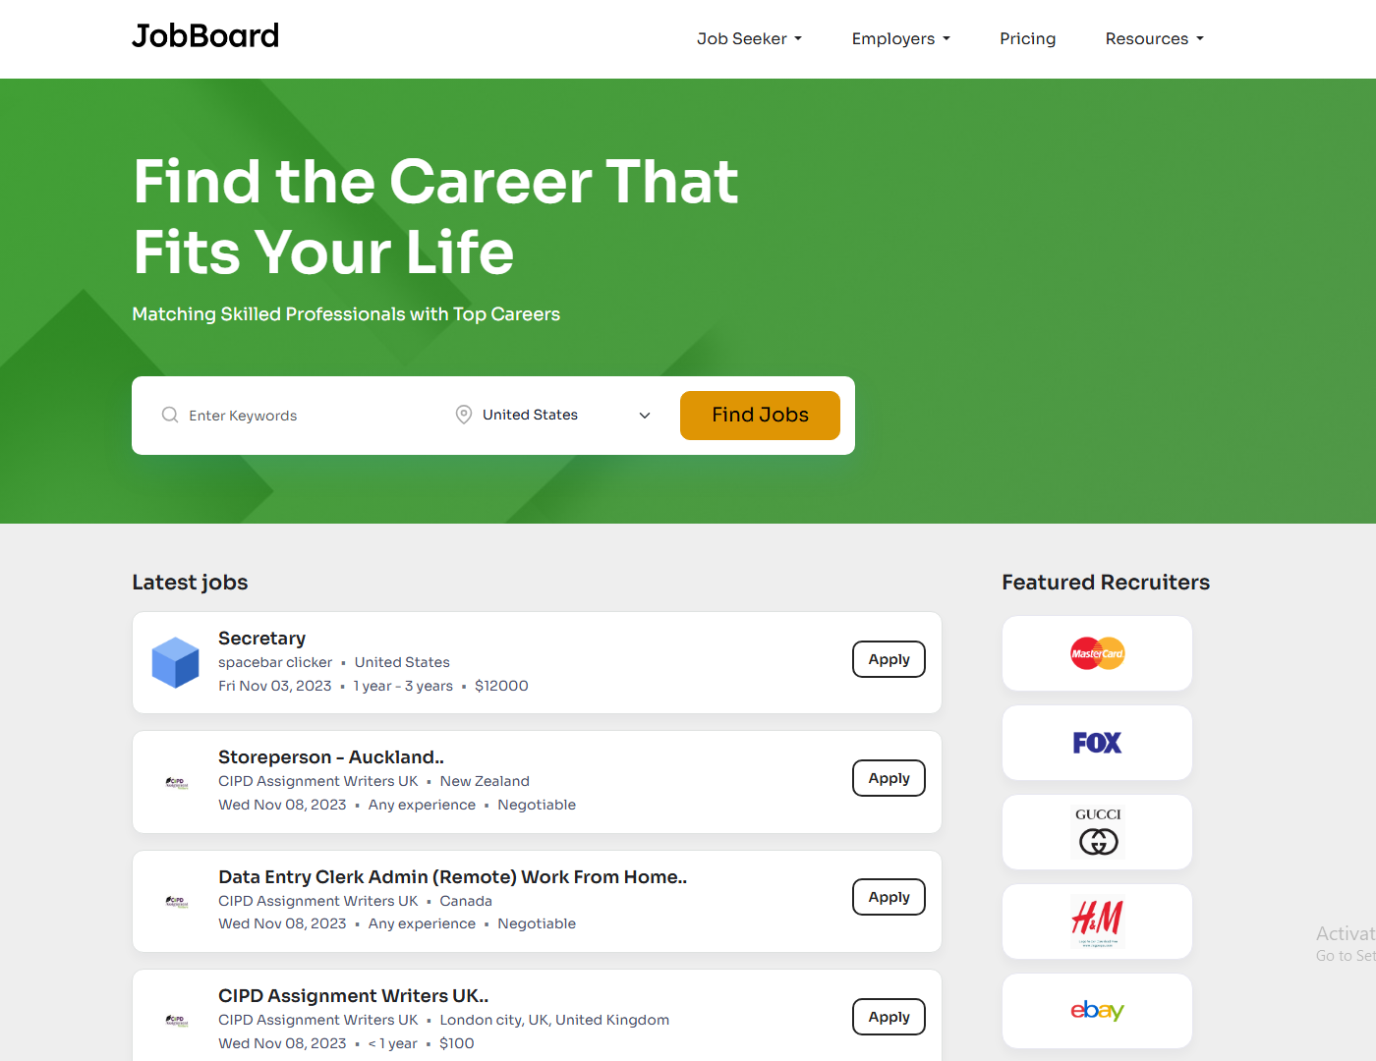Click the FOX recruiter logo

click(x=1097, y=743)
